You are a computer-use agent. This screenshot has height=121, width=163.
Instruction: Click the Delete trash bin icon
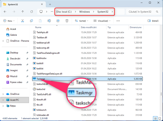point(67,21)
